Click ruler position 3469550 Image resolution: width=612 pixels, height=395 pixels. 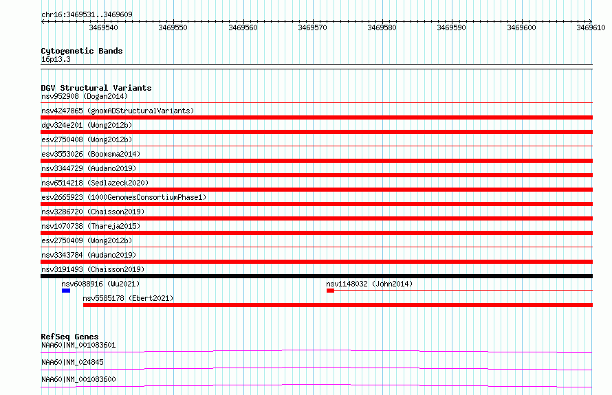coord(173,27)
